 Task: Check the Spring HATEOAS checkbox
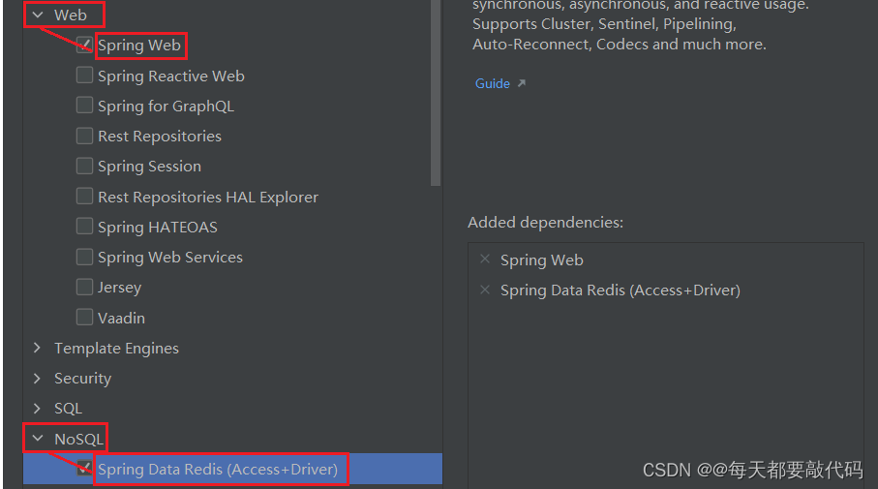(84, 227)
